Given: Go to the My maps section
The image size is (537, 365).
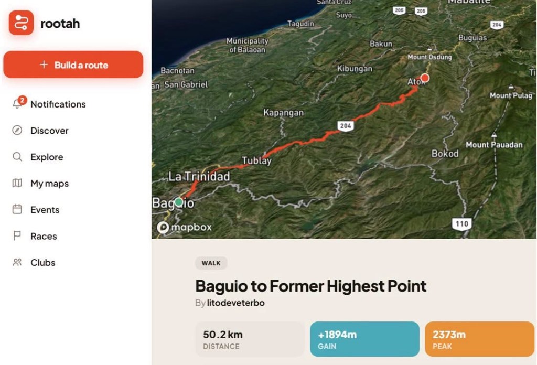Looking at the screenshot, I should [x=50, y=184].
